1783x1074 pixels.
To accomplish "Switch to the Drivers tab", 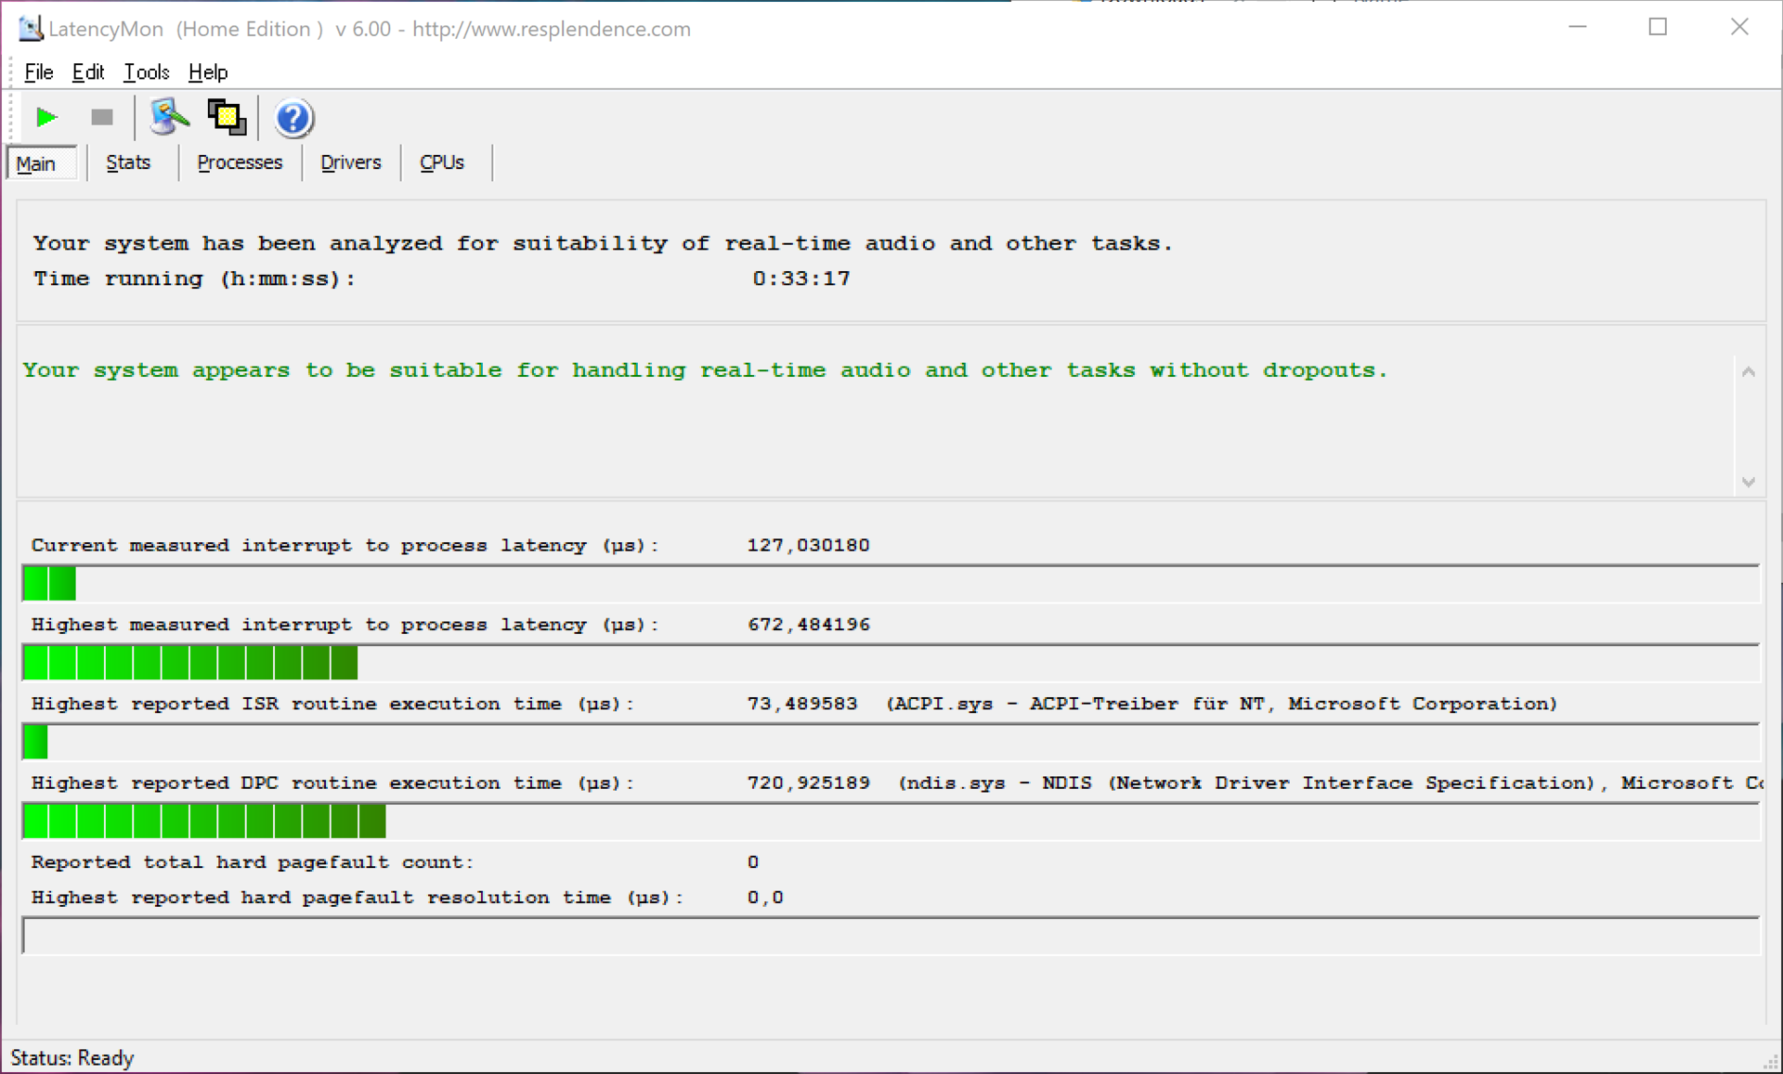I will (x=350, y=163).
